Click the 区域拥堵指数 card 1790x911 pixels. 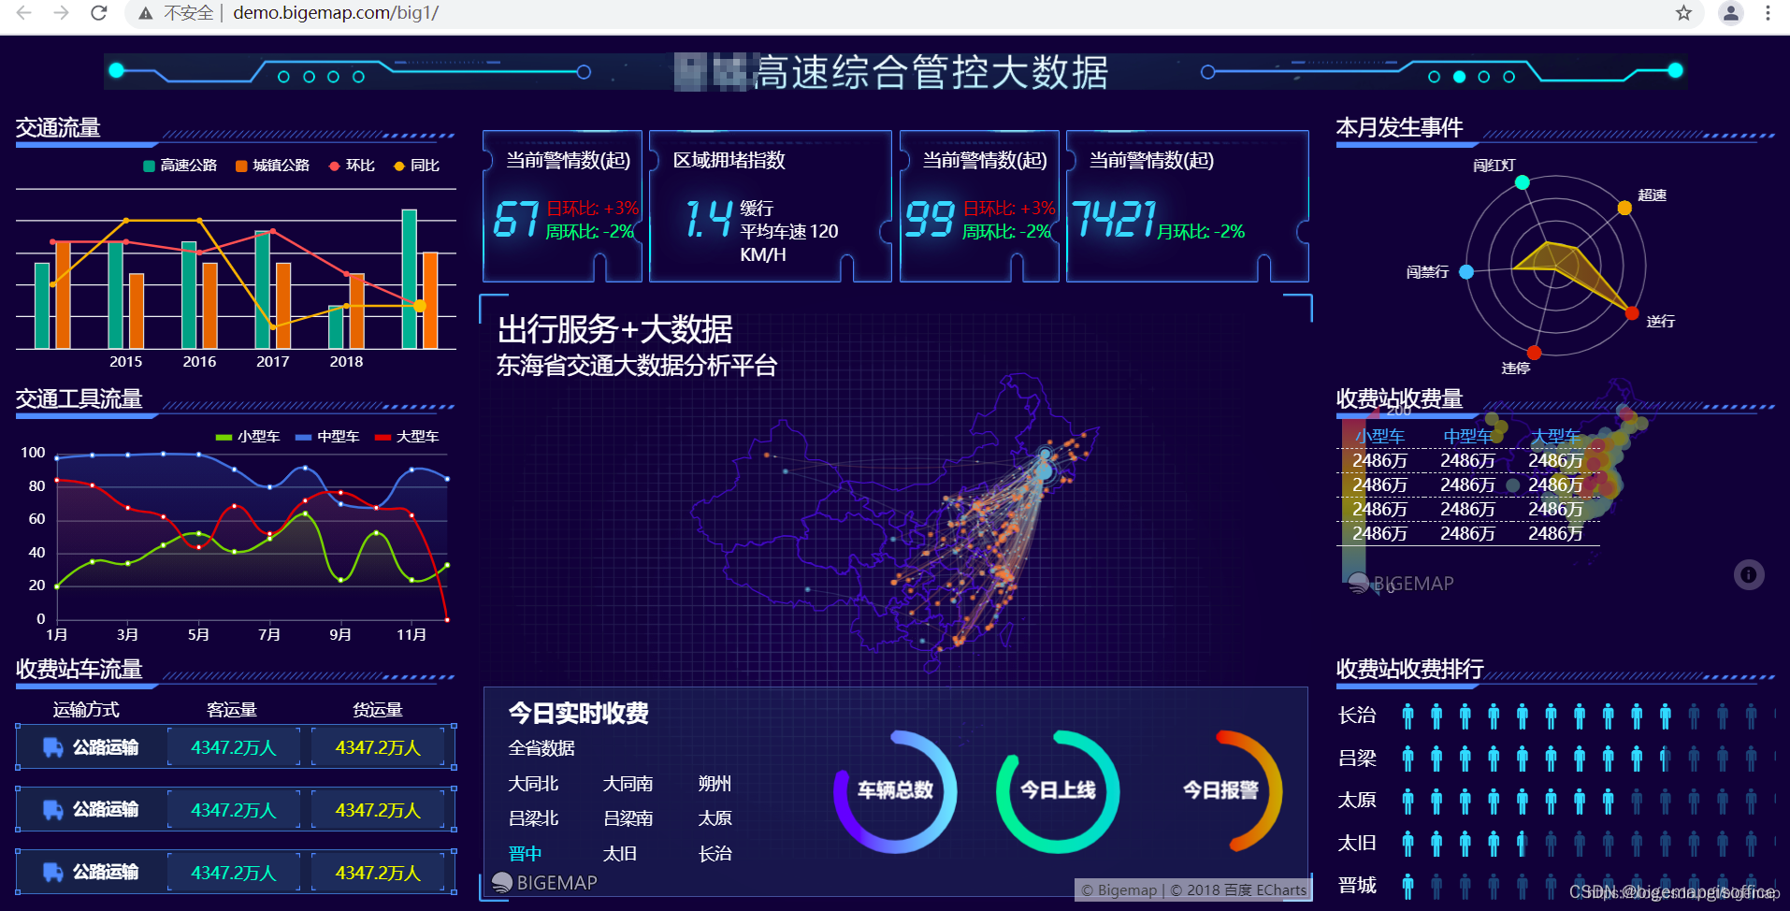770,206
